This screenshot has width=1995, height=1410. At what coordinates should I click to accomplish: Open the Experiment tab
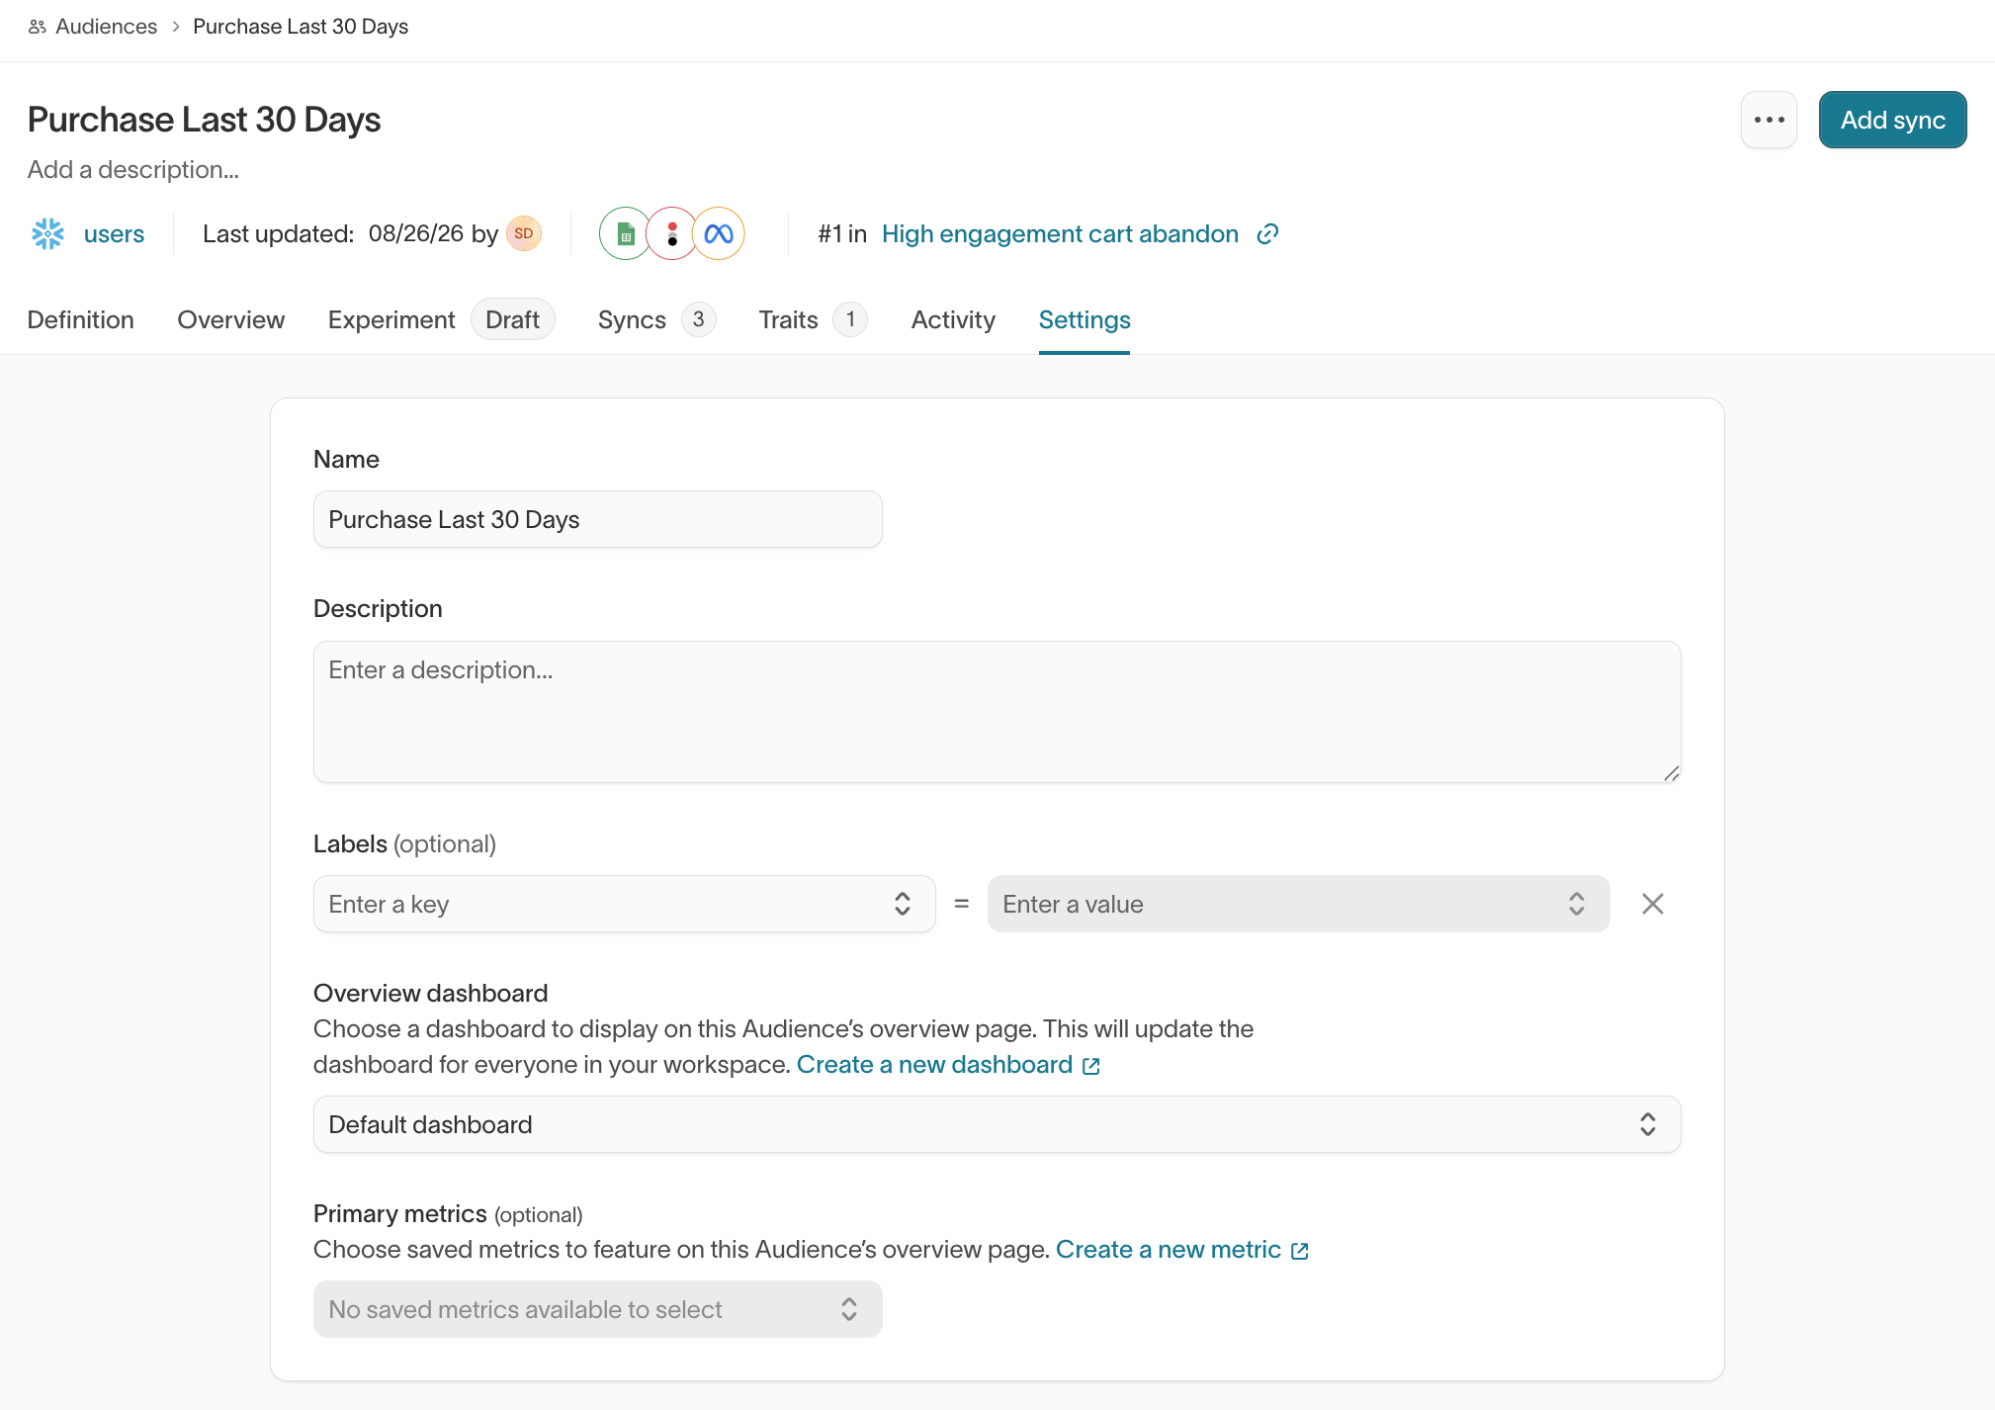(x=391, y=319)
